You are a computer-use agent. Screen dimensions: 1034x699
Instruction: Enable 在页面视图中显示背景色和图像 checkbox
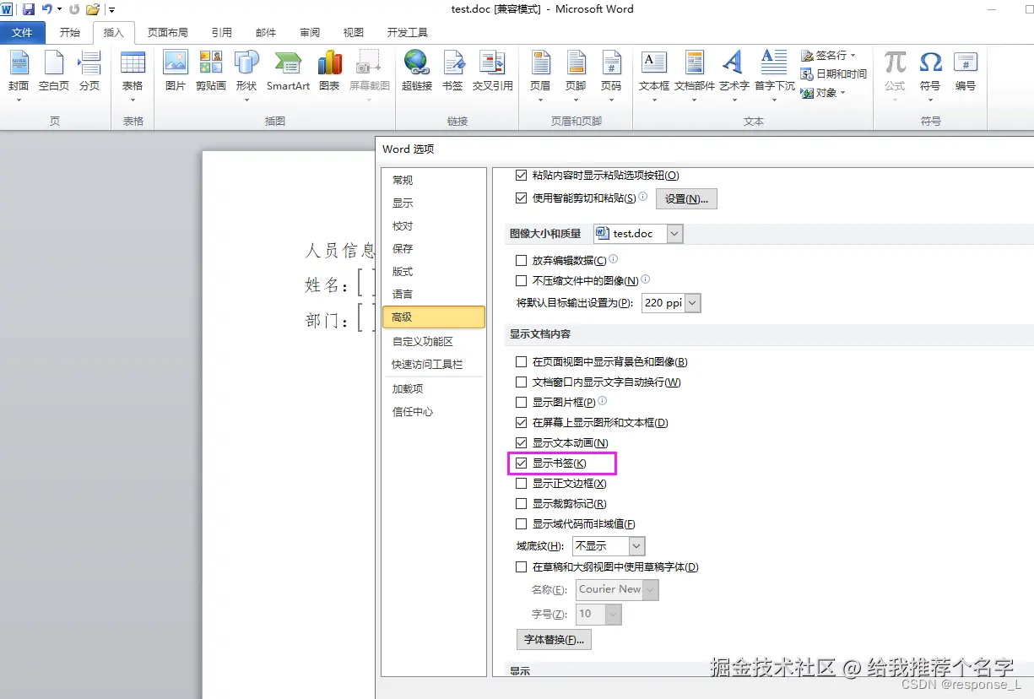(x=521, y=362)
